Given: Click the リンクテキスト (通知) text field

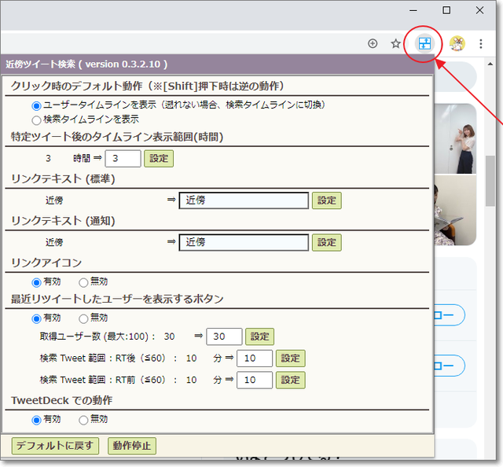Looking at the screenshot, I should tap(244, 242).
